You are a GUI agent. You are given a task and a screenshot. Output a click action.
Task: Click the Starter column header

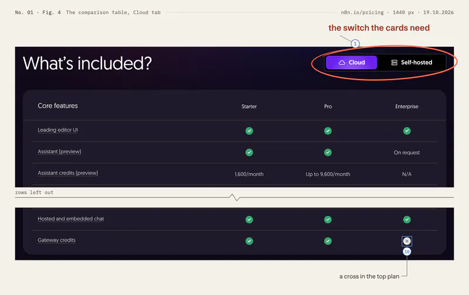click(249, 107)
